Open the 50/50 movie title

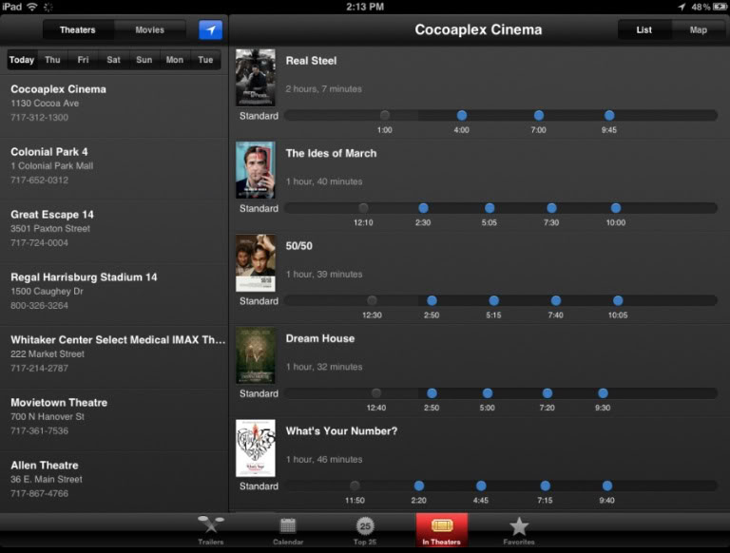pyautogui.click(x=298, y=246)
